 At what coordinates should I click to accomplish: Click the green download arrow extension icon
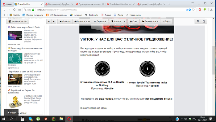click(x=205, y=10)
